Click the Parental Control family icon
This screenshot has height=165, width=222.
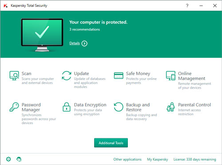point(170,107)
